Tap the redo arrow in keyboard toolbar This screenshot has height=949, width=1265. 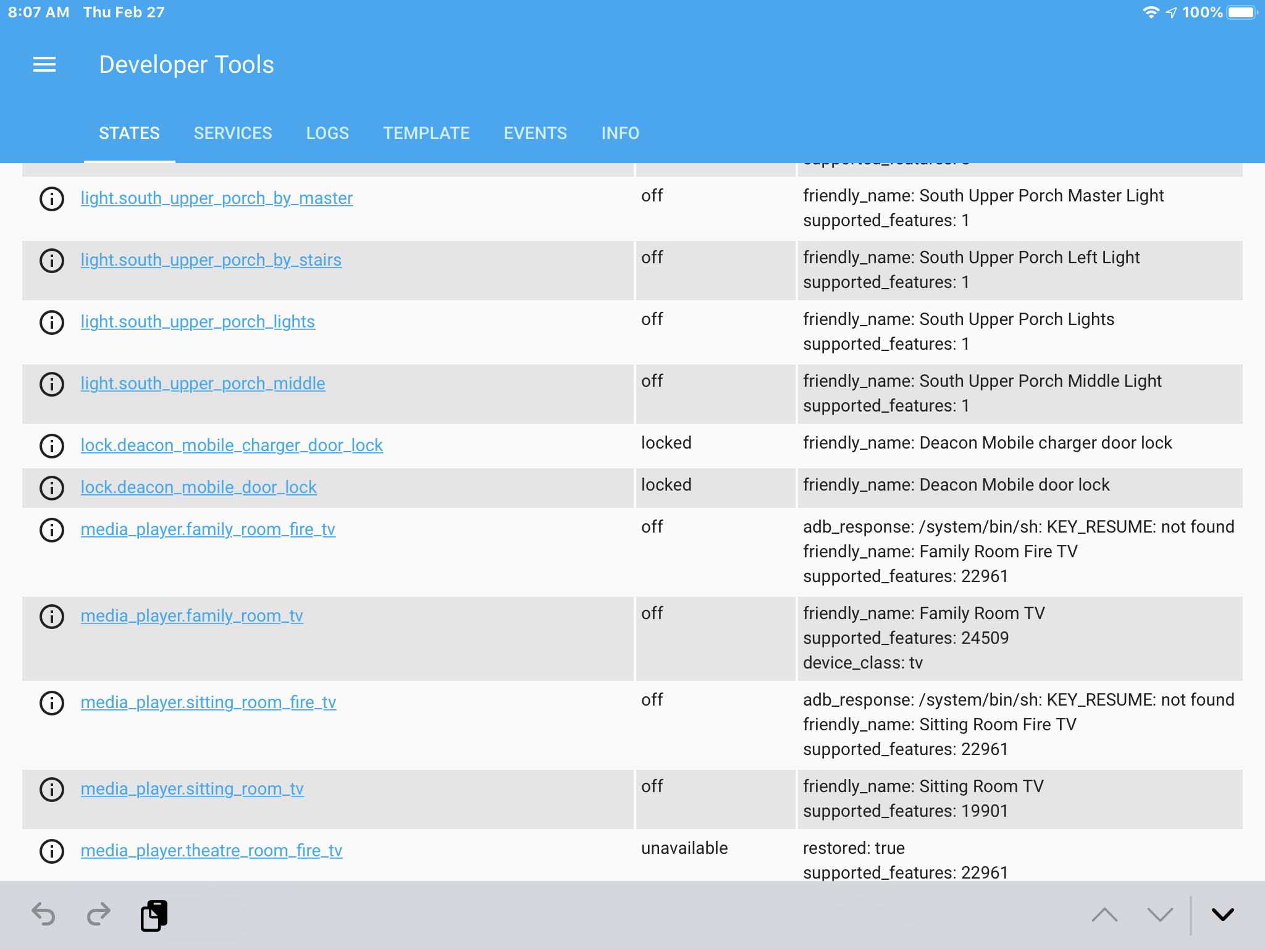point(98,914)
